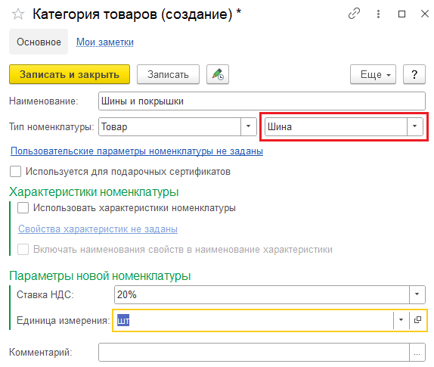Copy link to this form via chain icon
This screenshot has width=434, height=367.
(x=354, y=14)
